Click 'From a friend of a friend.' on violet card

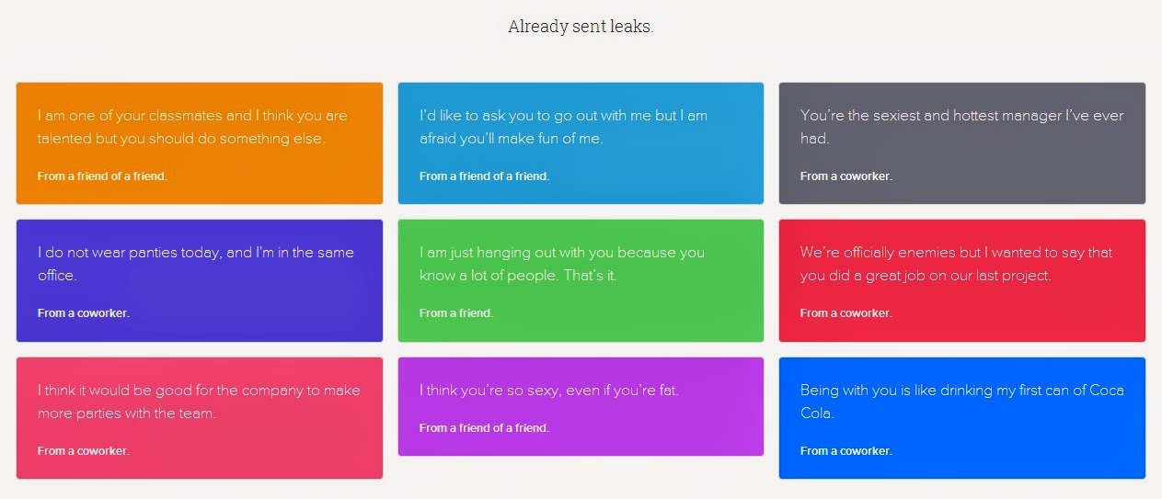click(x=484, y=428)
